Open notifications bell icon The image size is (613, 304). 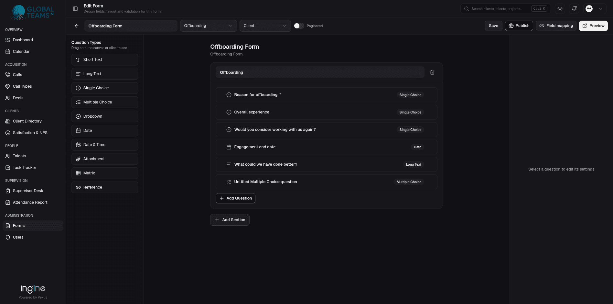574,9
